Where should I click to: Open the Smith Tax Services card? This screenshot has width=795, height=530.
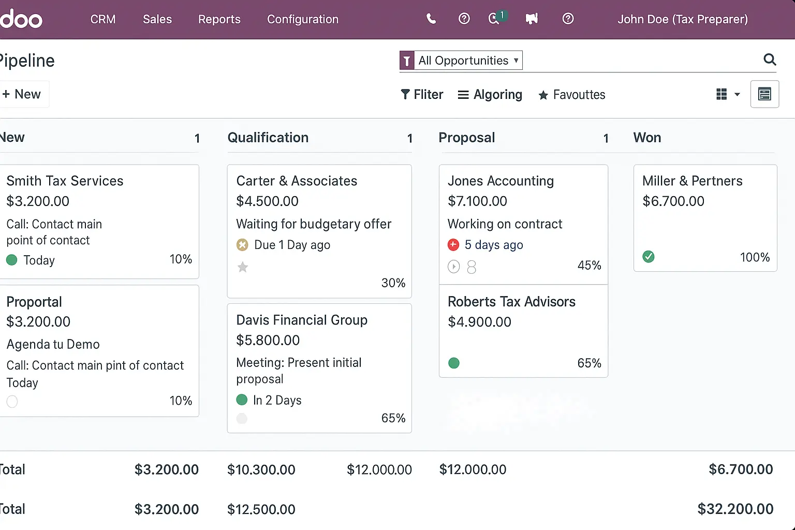coord(65,181)
